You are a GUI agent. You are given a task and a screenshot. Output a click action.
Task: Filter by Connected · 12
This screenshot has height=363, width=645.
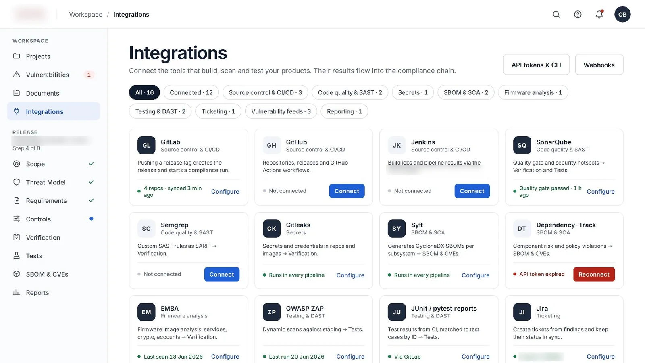191,92
